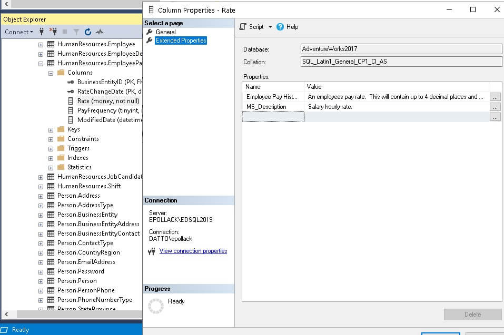Launch Activity Monitor from Object Explorer toolbar
This screenshot has width=504, height=335.
click(99, 32)
